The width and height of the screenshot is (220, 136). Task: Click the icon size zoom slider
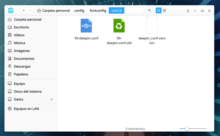point(187,129)
